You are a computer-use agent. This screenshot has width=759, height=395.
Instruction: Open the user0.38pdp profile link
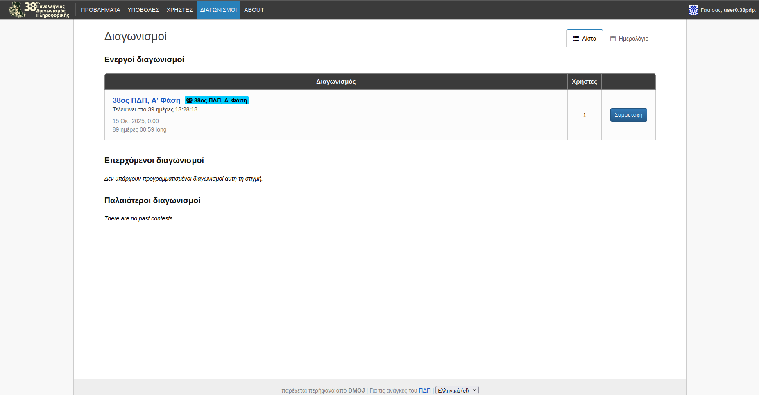(x=739, y=10)
